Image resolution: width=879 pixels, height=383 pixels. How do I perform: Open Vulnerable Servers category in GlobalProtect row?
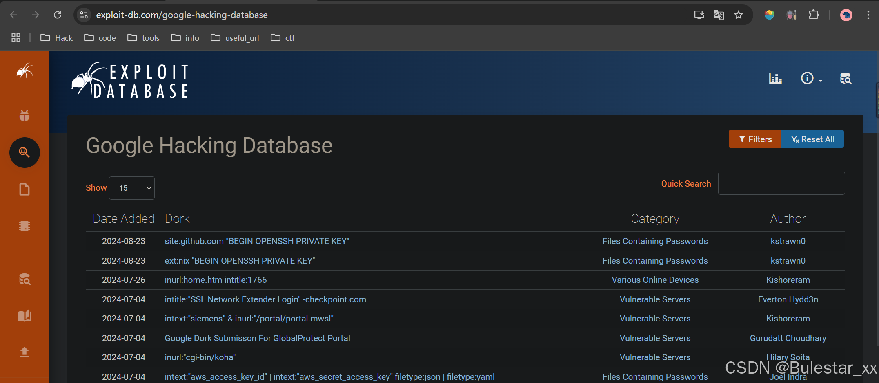[x=655, y=338]
